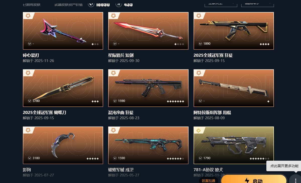
Task: Open the first filter dropdown at top right
Action: (221, 4)
